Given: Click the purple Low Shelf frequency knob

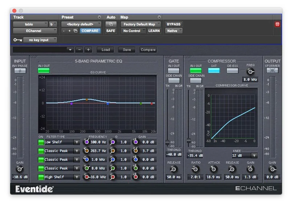Looking at the screenshot, I should point(86,142).
